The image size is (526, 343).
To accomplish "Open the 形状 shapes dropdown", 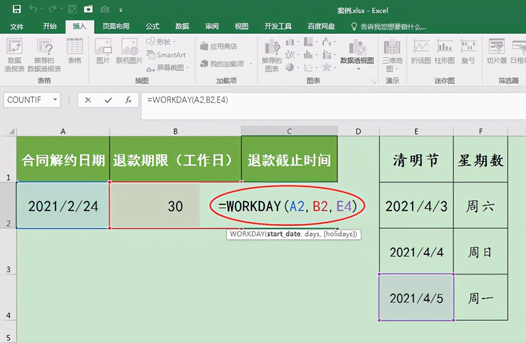I will [160, 42].
